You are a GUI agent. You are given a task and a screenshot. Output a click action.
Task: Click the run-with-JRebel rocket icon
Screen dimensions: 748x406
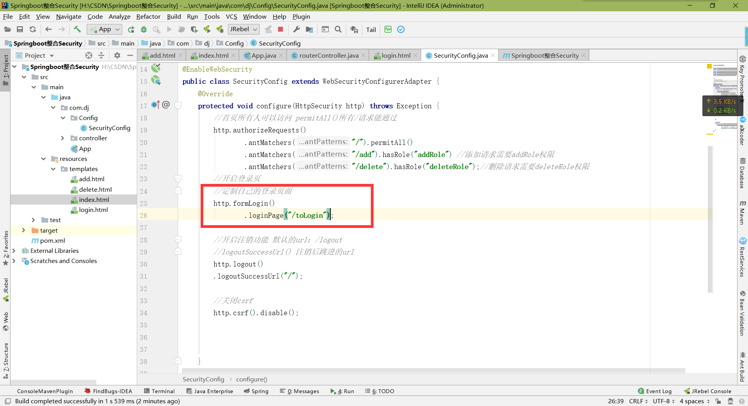tap(207, 29)
